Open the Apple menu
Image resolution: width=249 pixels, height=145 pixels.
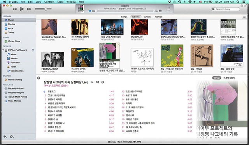[x=4, y=2]
